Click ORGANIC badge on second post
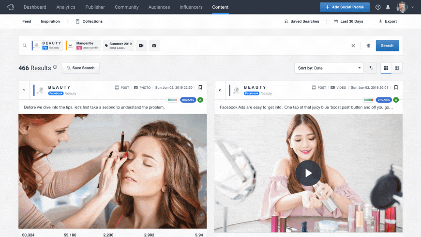421x237 pixels. 384,100
